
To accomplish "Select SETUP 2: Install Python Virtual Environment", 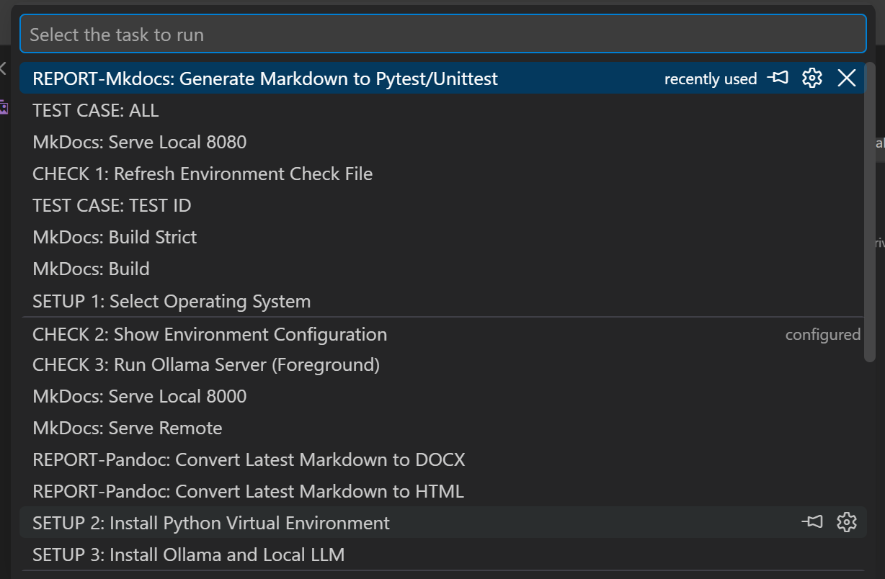I will tap(442, 522).
